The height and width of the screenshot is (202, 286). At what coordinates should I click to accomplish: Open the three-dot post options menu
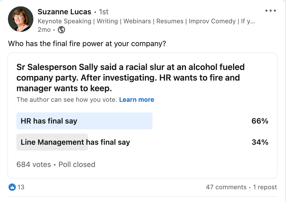[x=270, y=11]
